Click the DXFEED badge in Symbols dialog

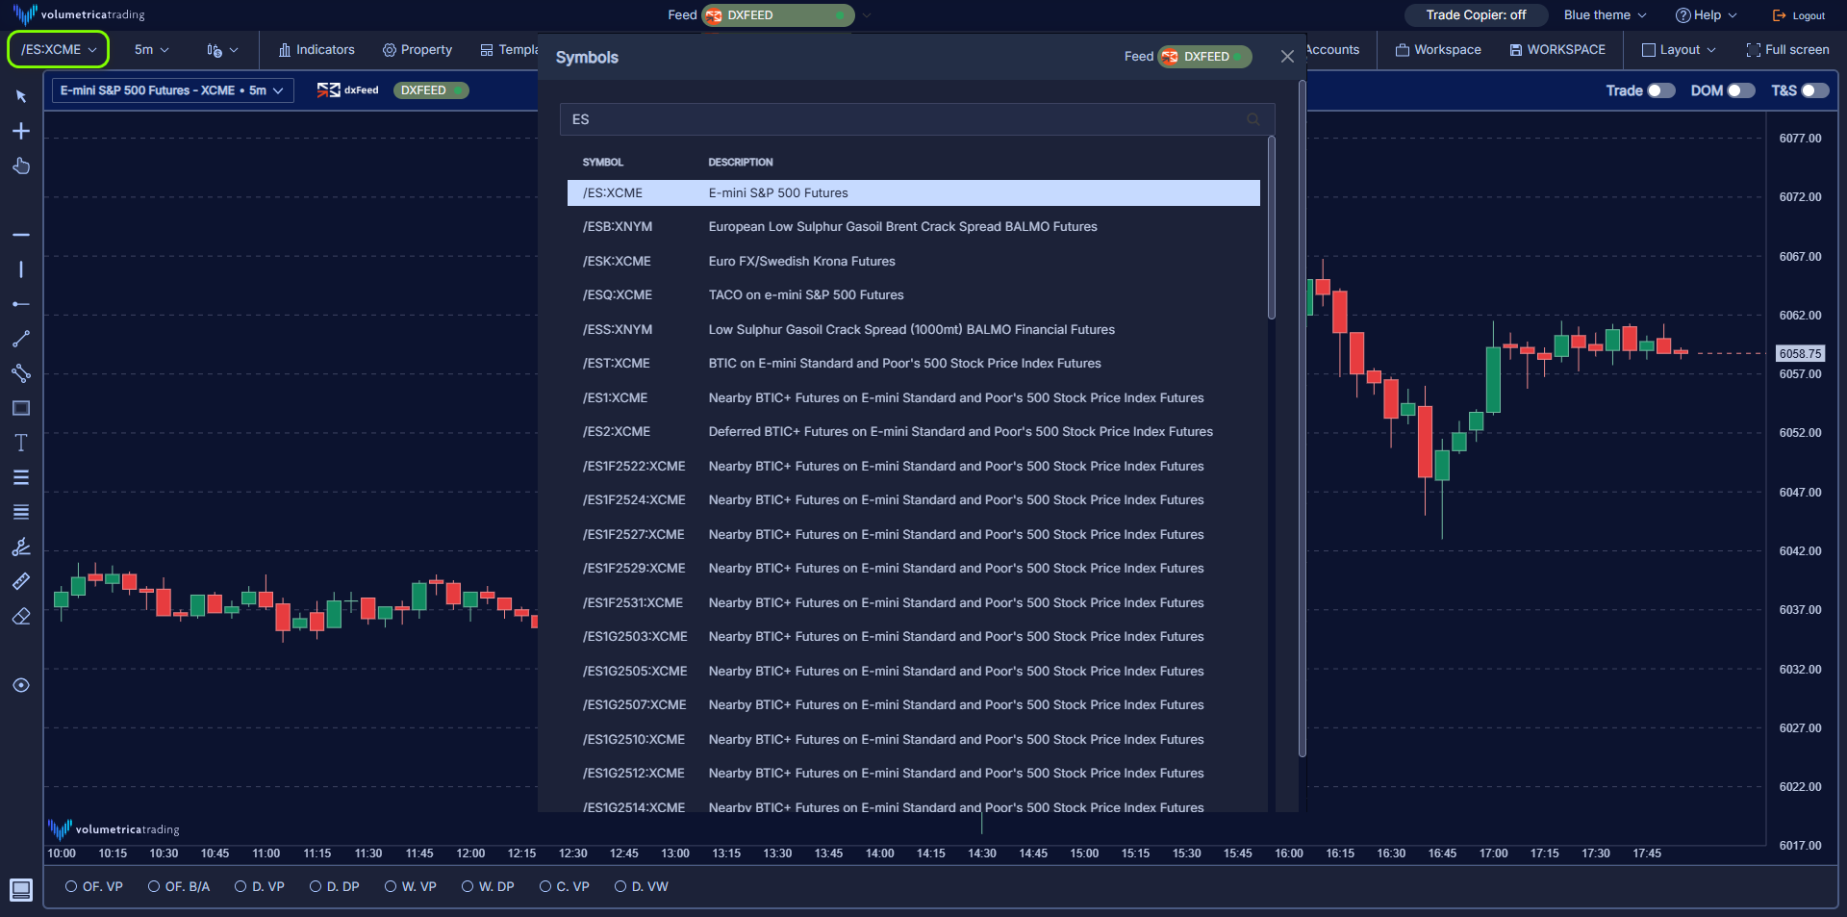[x=1205, y=57]
